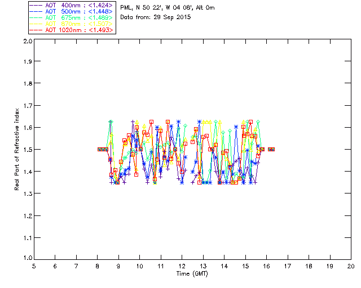Click the y-axis tick label '1.9'
This screenshot has width=361, height=288.
(28, 61)
